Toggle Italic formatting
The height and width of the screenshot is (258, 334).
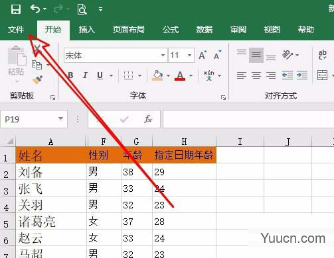(85, 75)
